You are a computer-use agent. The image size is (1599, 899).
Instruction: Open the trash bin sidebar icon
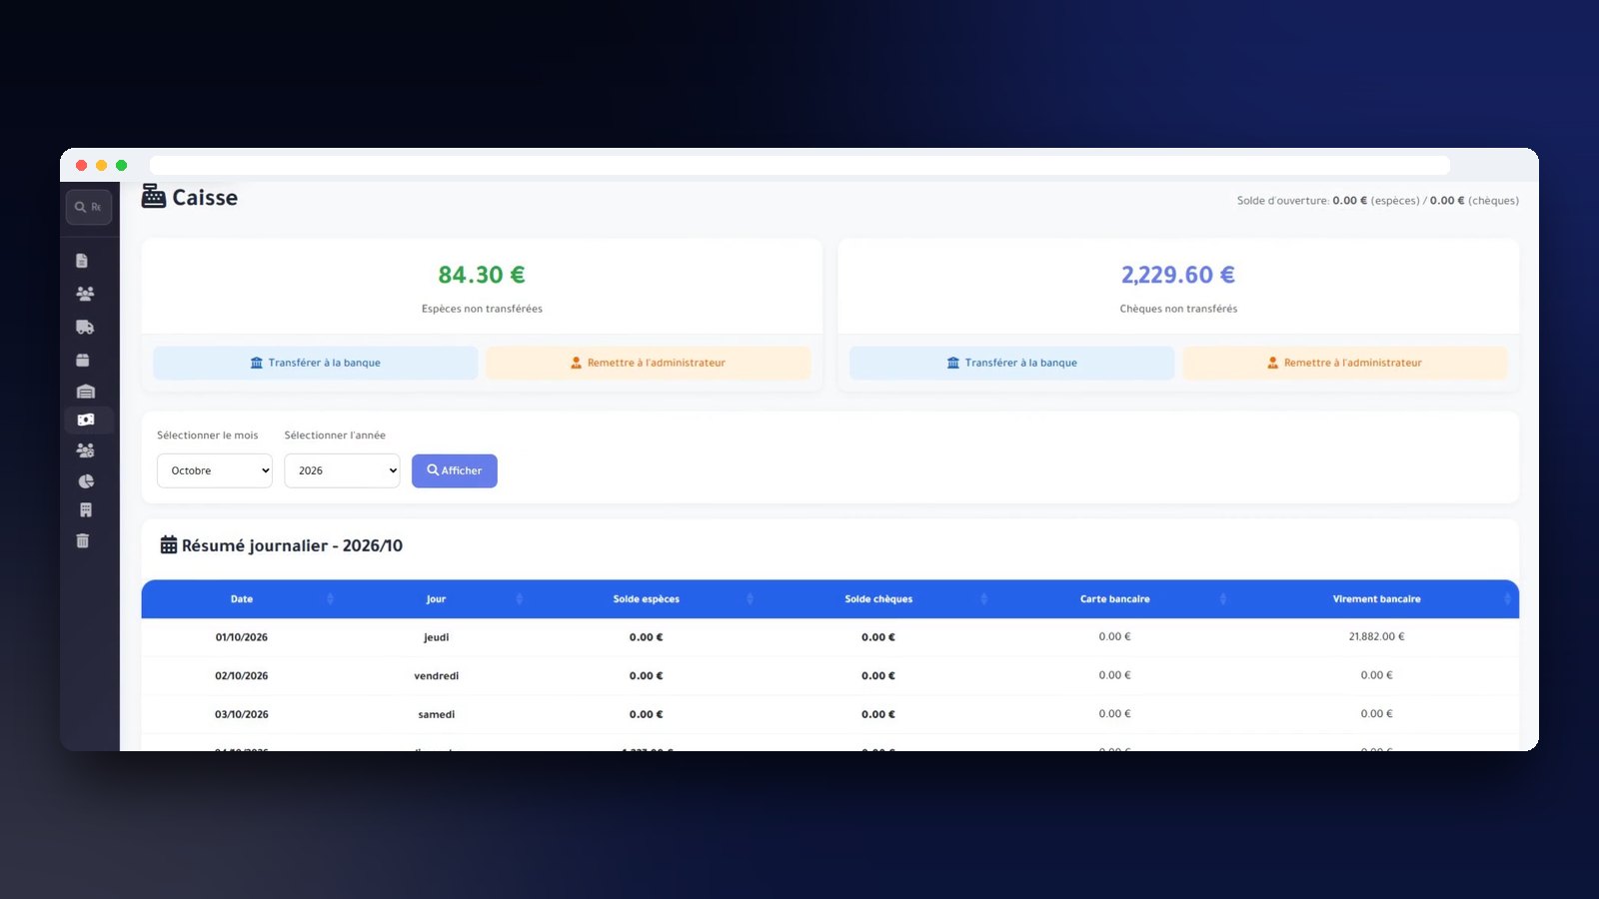pos(83,540)
